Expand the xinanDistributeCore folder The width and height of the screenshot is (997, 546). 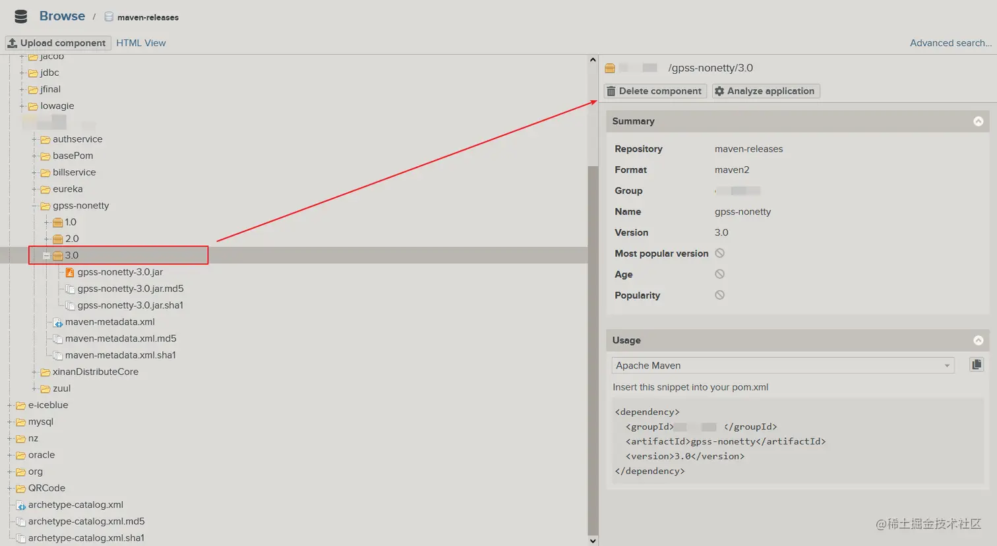pyautogui.click(x=34, y=372)
